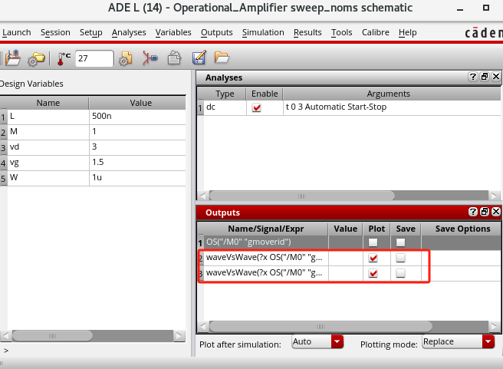This screenshot has width=503, height=369.
Task: Click the open folder toolbar icon
Action: tap(222, 58)
